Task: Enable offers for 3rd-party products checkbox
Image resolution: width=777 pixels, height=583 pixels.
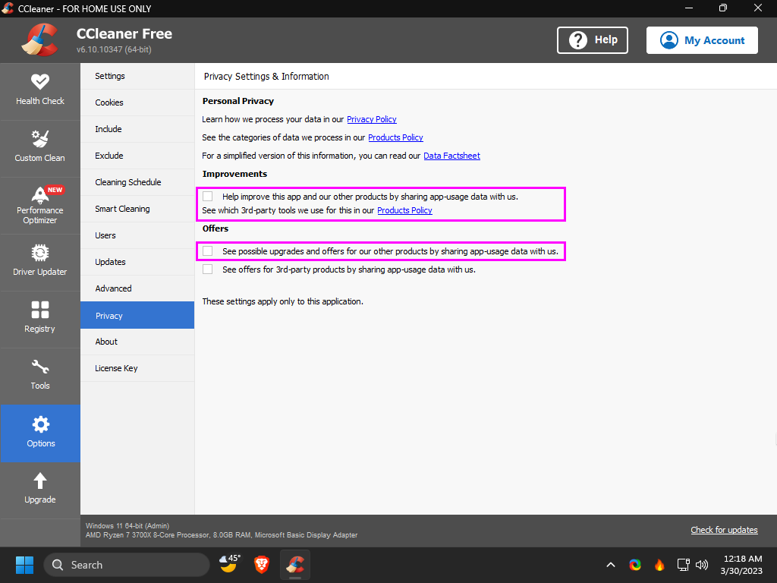Action: tap(208, 269)
